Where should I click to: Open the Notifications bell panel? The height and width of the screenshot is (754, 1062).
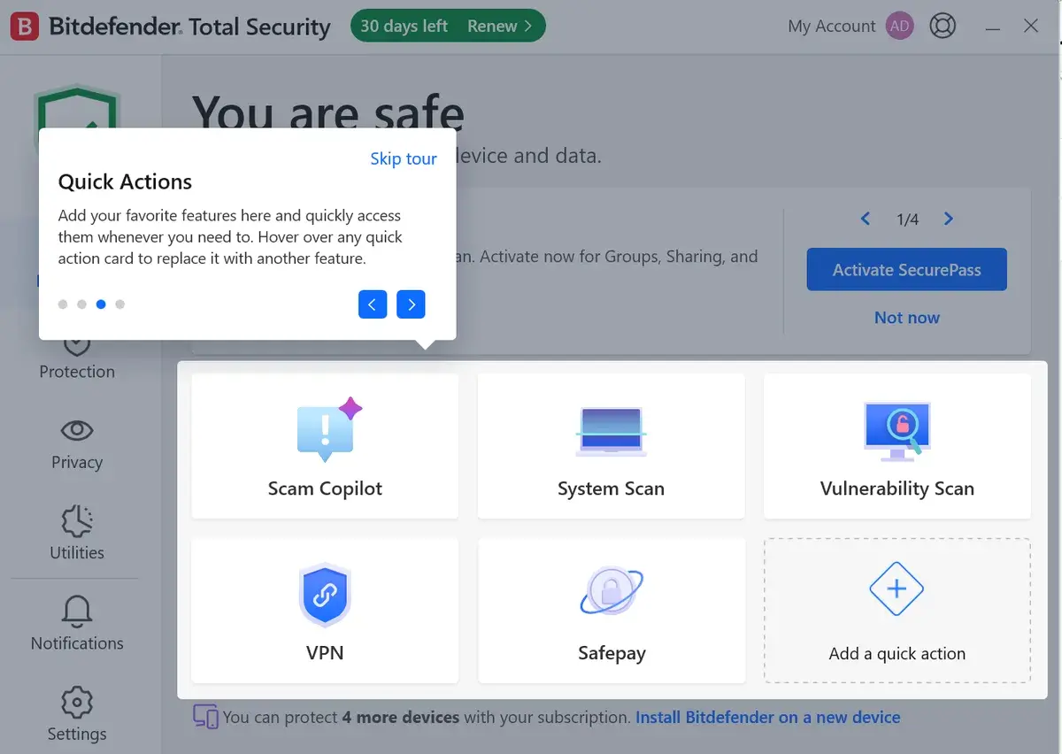tap(77, 623)
